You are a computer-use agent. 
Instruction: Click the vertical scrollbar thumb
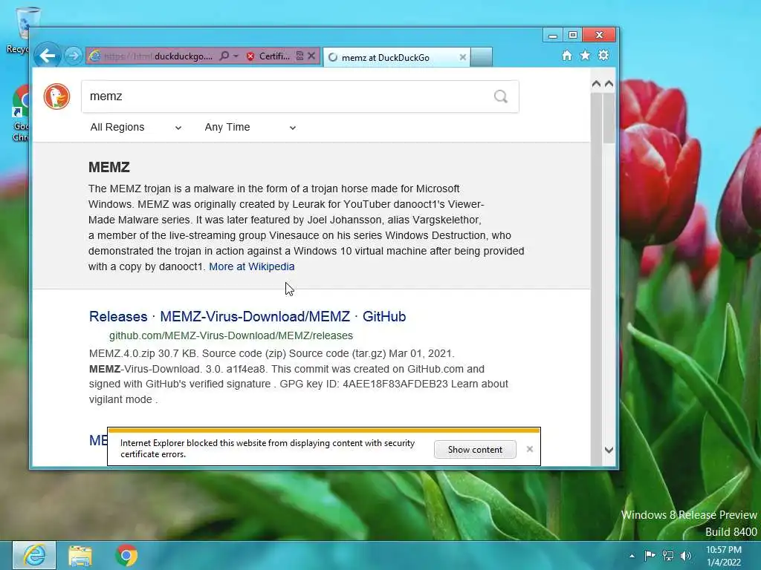point(609,117)
